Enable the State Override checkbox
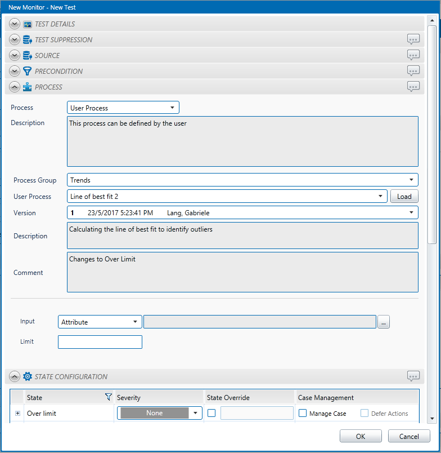Image resolution: width=441 pixels, height=453 pixels. [211, 413]
